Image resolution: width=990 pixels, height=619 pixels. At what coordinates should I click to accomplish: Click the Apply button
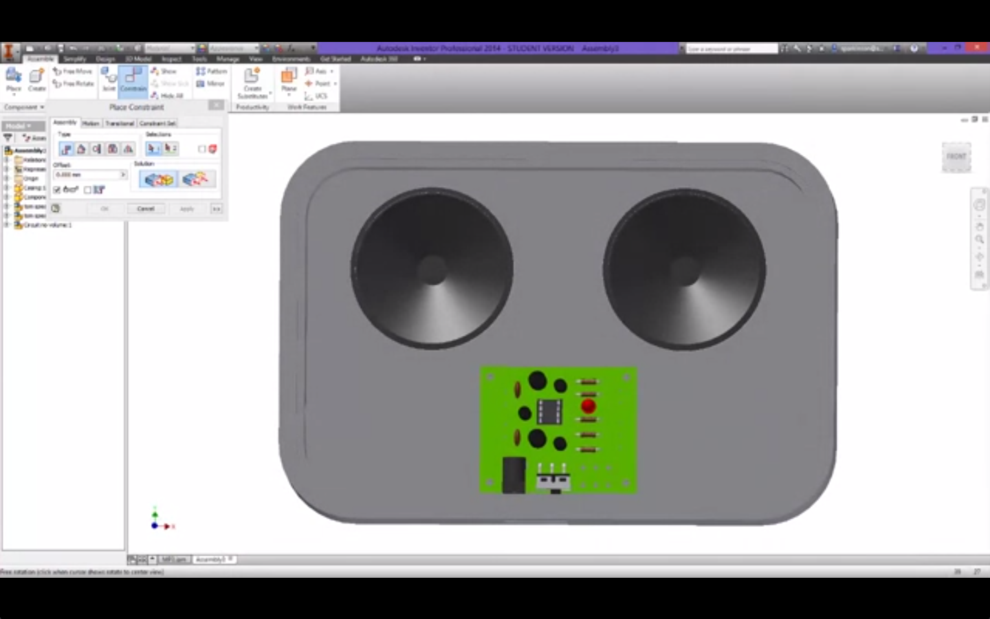click(187, 208)
